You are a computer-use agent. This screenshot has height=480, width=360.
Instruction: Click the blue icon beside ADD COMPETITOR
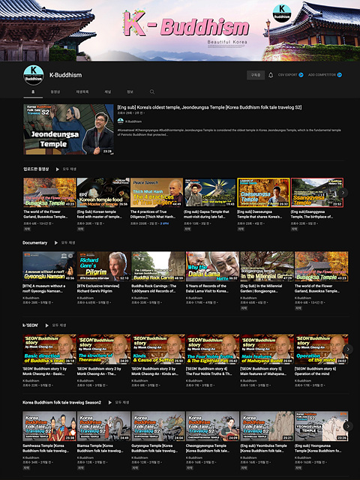[x=340, y=75]
